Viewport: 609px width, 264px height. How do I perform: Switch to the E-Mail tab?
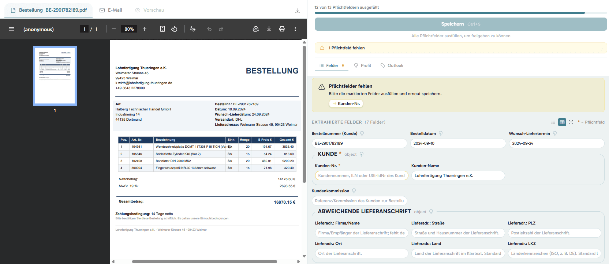tap(111, 10)
